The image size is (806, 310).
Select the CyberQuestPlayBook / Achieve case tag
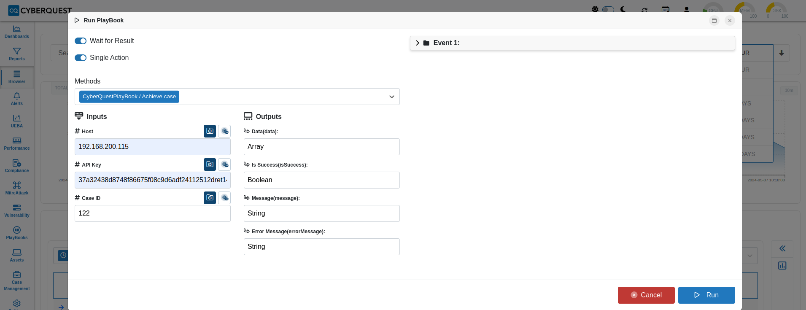129,97
